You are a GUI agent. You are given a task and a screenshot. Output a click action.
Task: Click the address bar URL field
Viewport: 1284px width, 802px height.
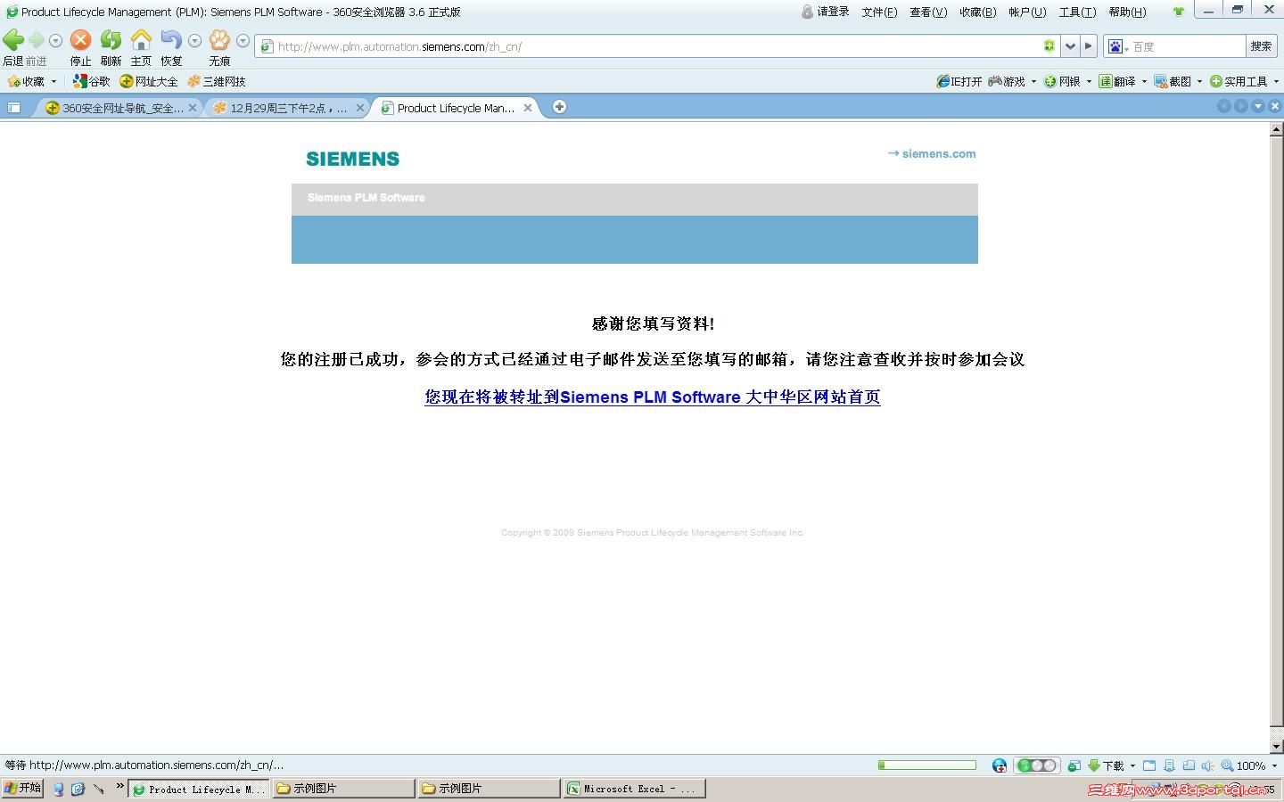pos(658,46)
